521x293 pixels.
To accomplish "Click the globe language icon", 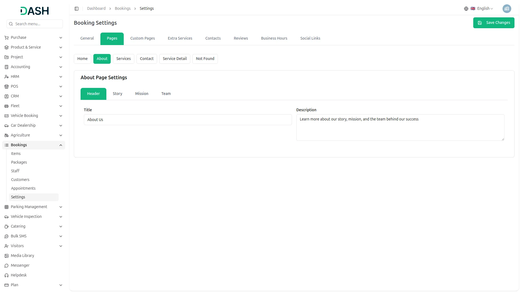I will pos(466,9).
